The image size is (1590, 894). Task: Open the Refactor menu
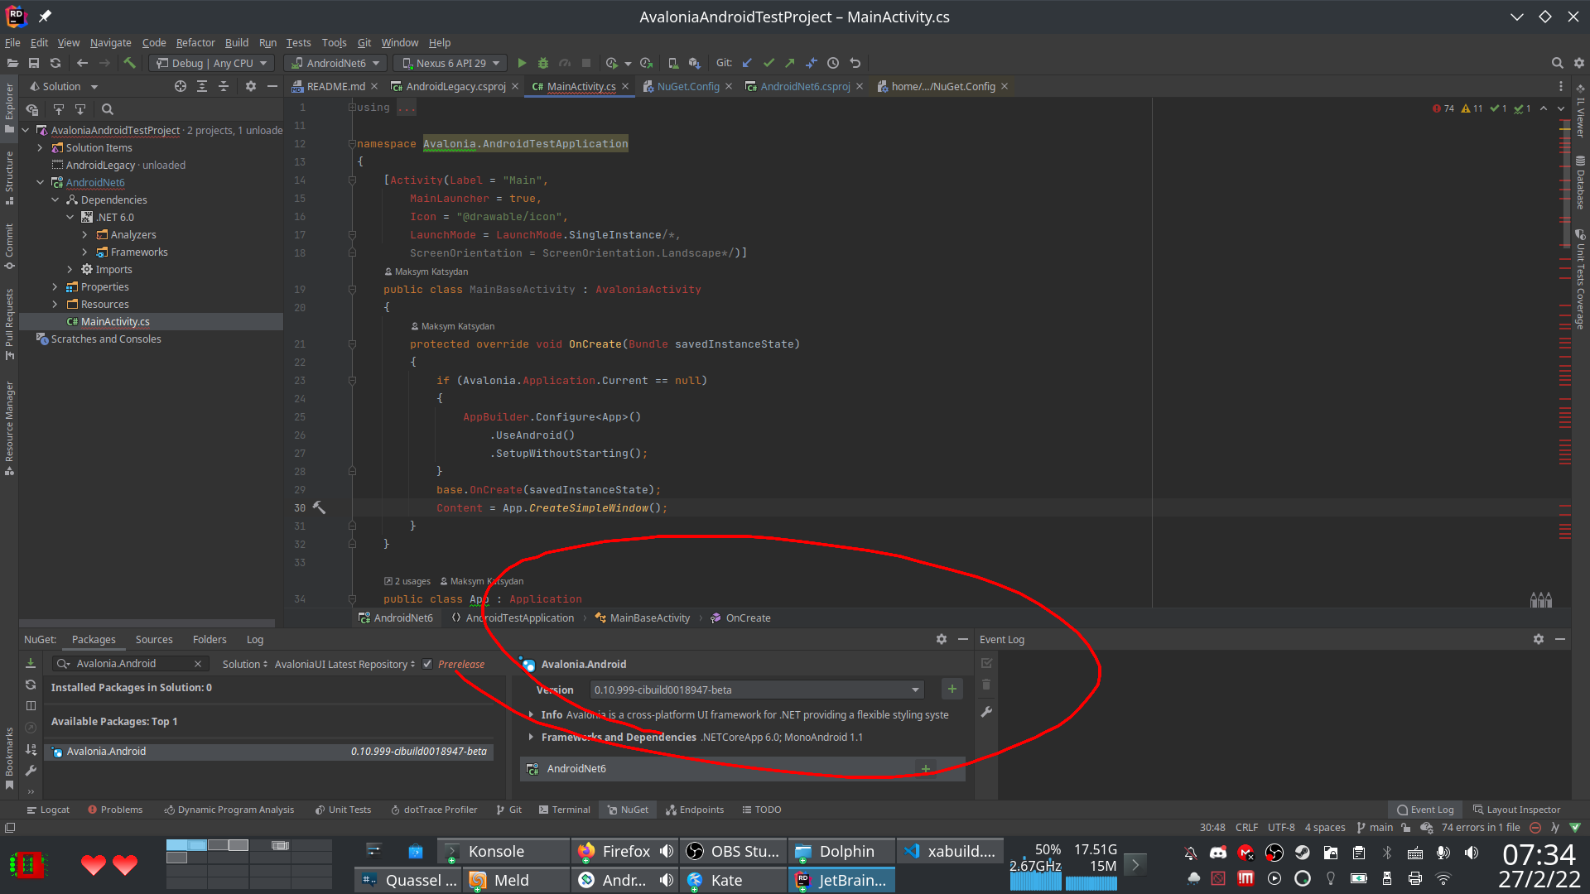[x=195, y=43]
